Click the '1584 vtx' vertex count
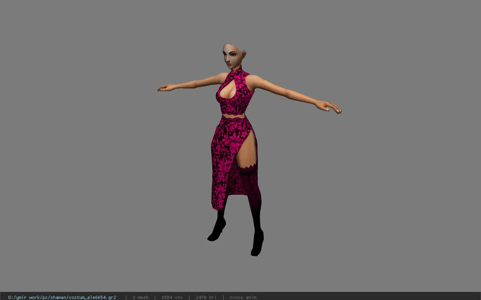481x300 pixels. [172, 297]
